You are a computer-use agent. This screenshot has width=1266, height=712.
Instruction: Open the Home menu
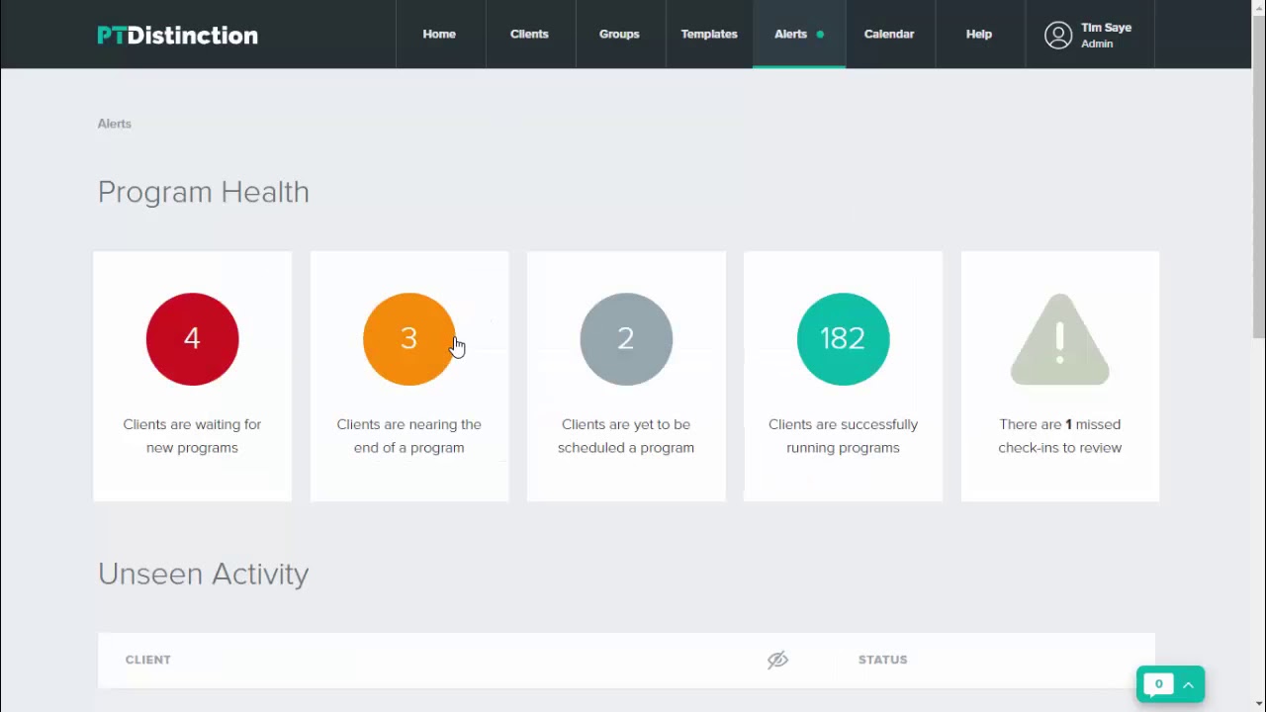439,34
